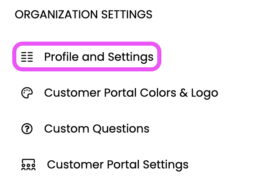
Task: Select the highlighted Profile and Settings entry
Action: [x=87, y=57]
